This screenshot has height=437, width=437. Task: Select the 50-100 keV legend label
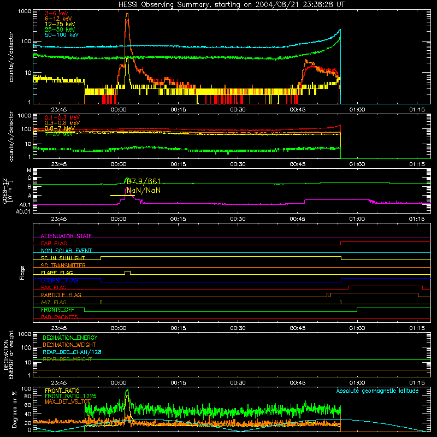click(x=61, y=35)
